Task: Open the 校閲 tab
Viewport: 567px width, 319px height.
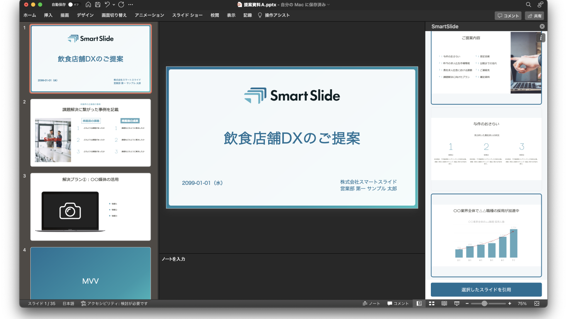Action: pyautogui.click(x=215, y=15)
